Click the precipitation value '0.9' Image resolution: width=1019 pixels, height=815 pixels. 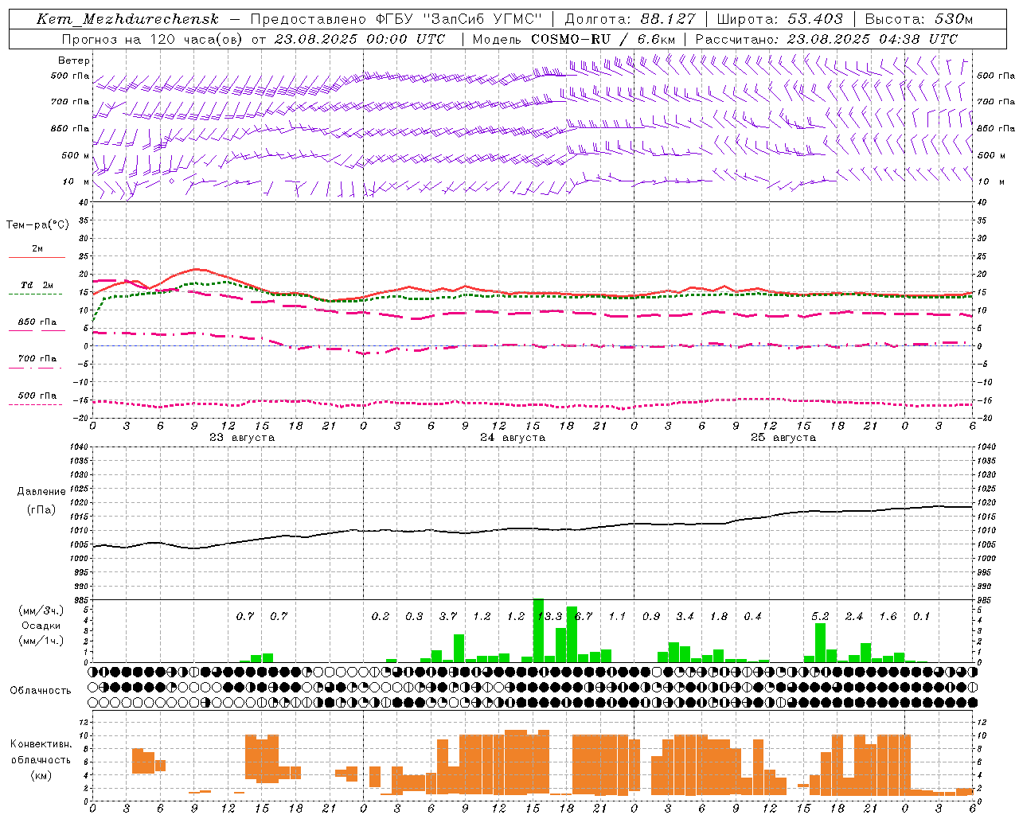point(651,617)
